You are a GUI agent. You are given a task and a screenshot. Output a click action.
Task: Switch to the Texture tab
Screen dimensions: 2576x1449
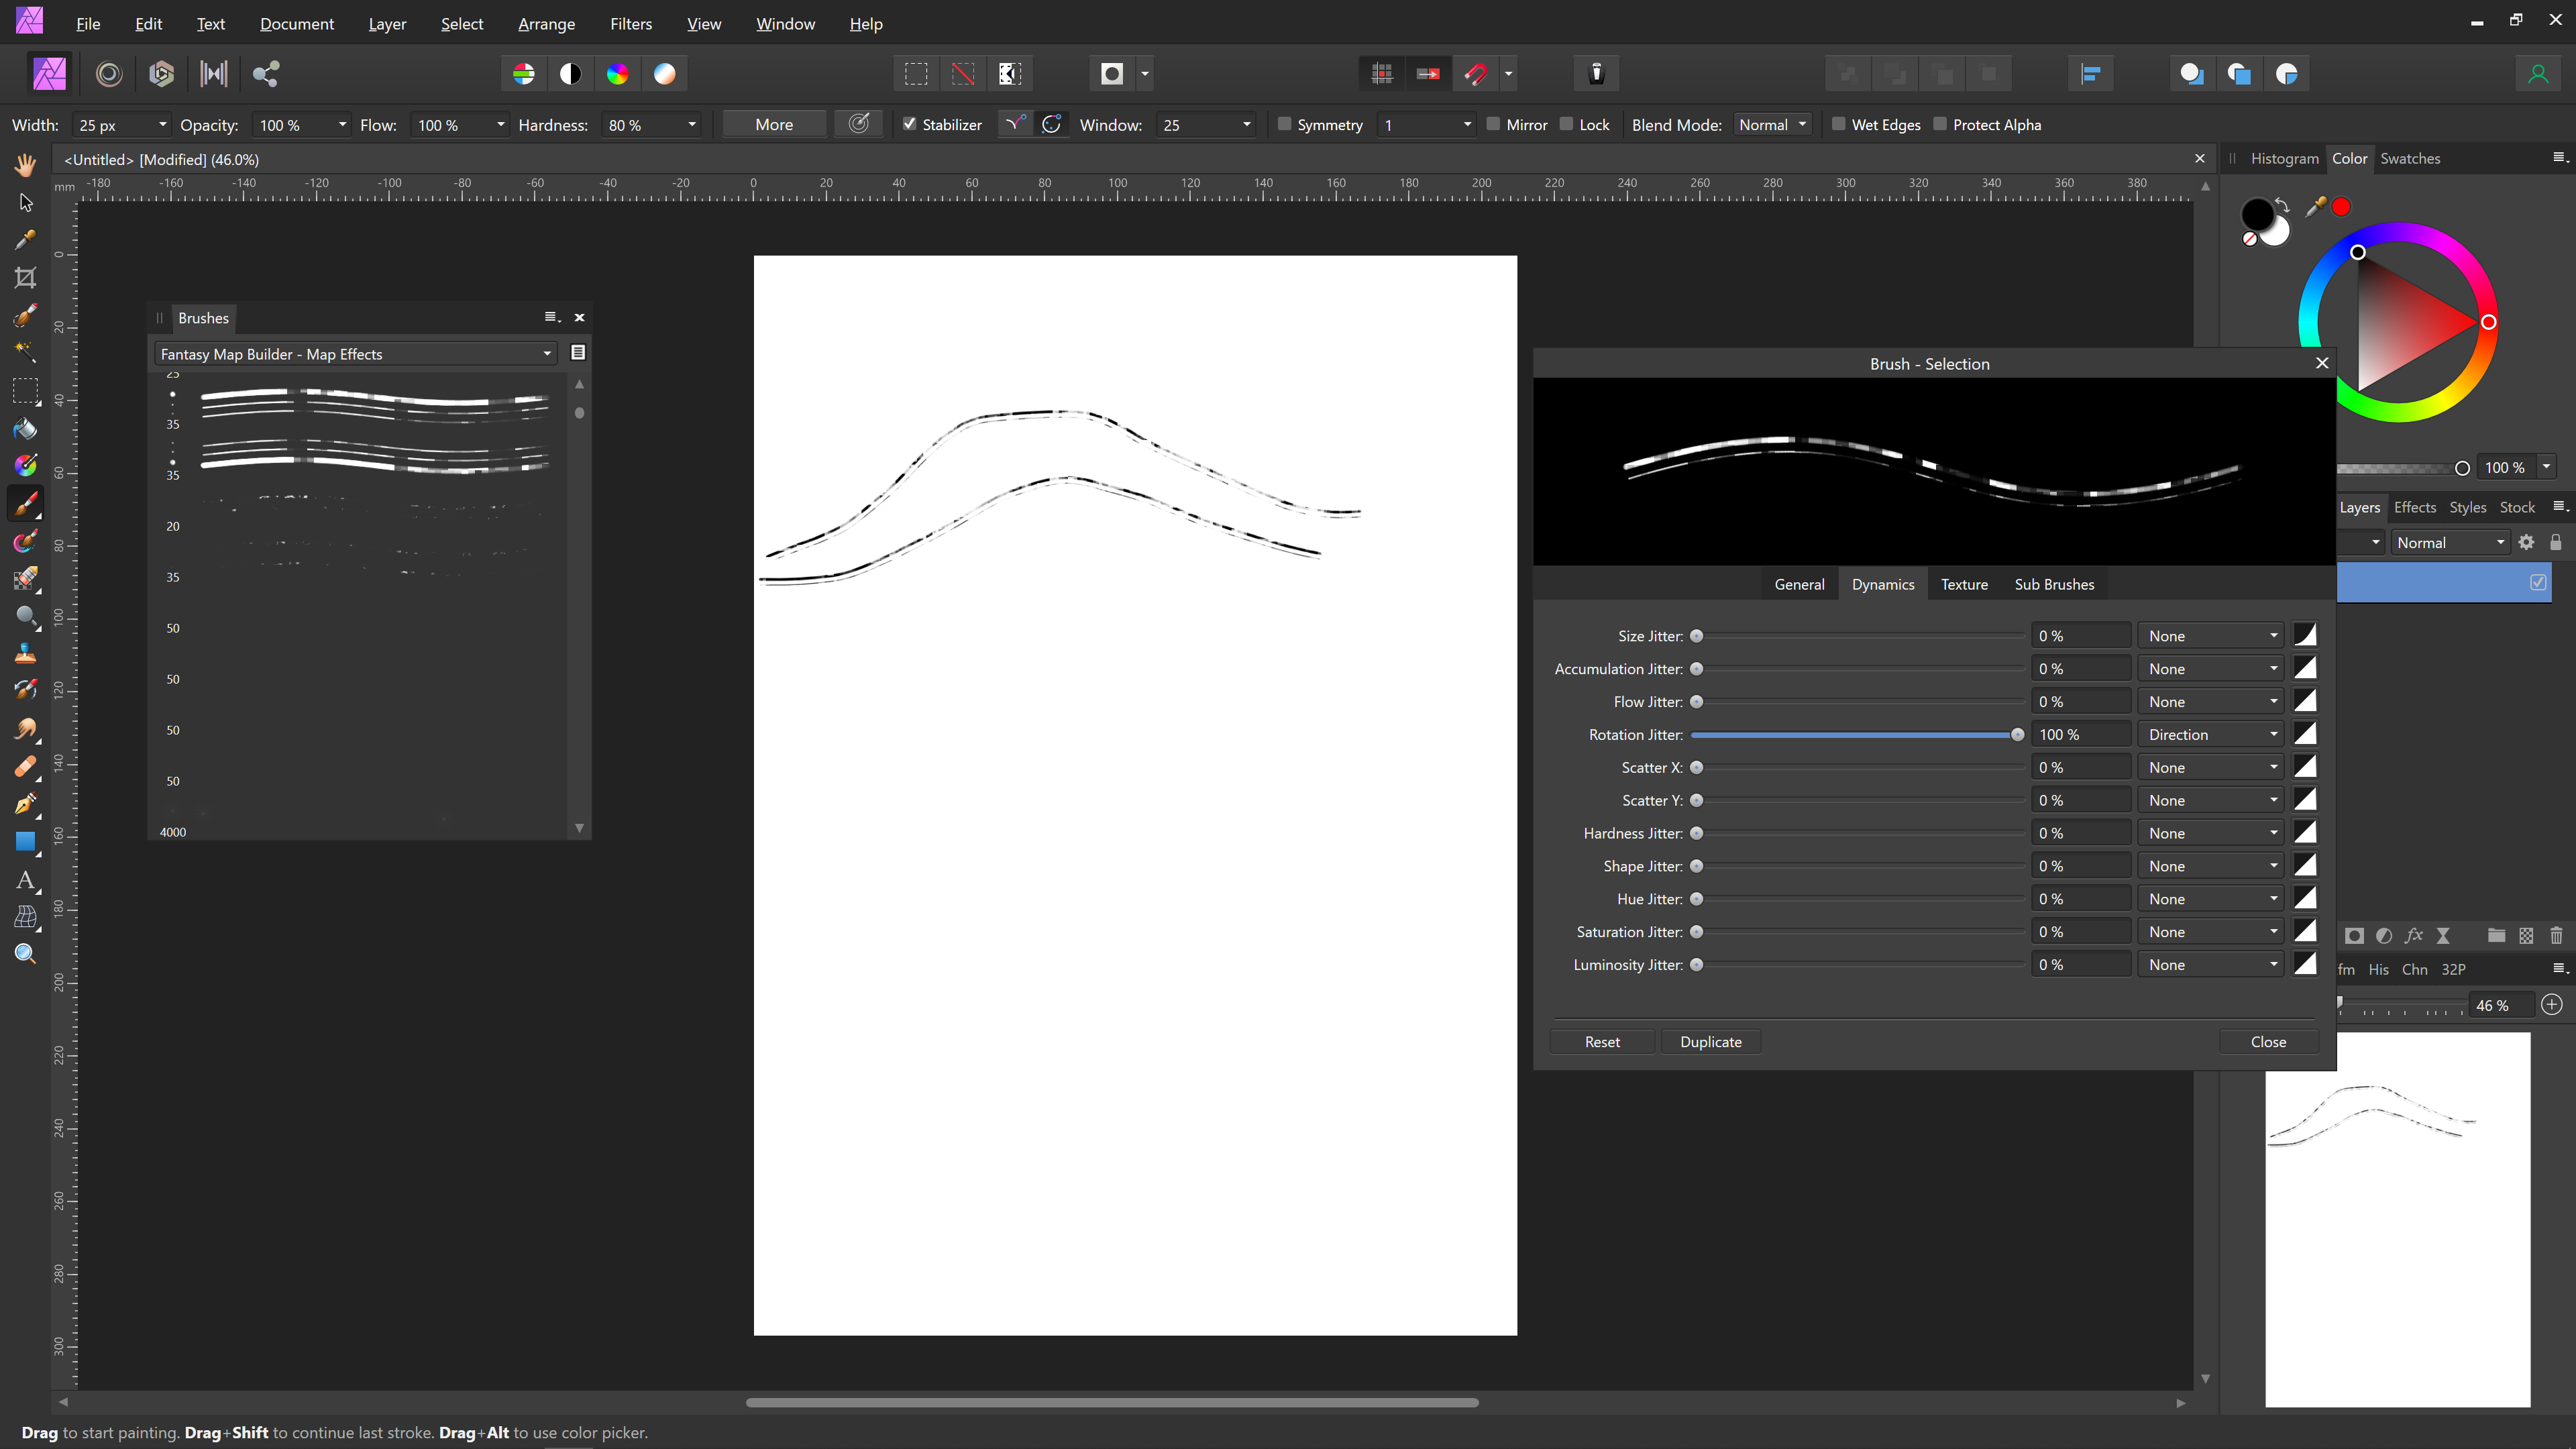pos(1962,584)
